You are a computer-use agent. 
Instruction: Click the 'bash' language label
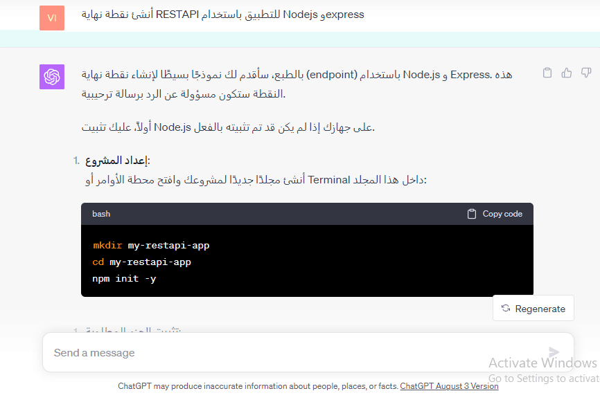pos(101,214)
